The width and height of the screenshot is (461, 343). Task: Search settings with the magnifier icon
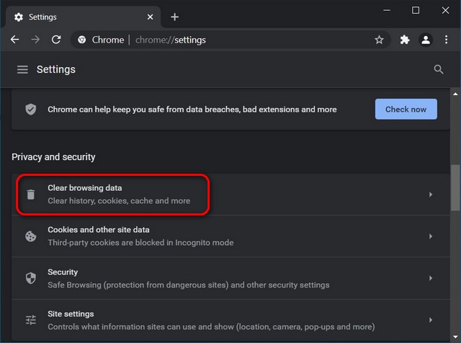439,69
